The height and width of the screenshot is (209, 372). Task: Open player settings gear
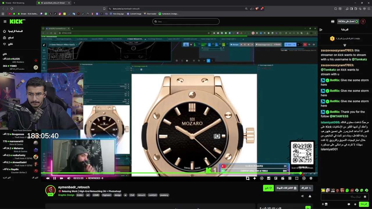point(311,178)
